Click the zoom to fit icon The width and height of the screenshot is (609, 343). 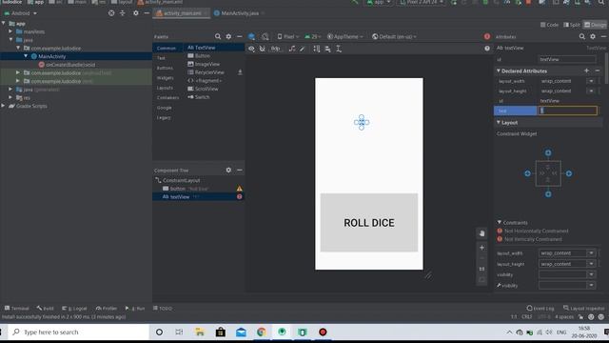[x=481, y=279]
